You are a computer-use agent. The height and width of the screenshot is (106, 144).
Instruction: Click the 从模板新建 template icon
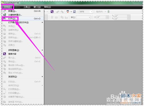5,15
